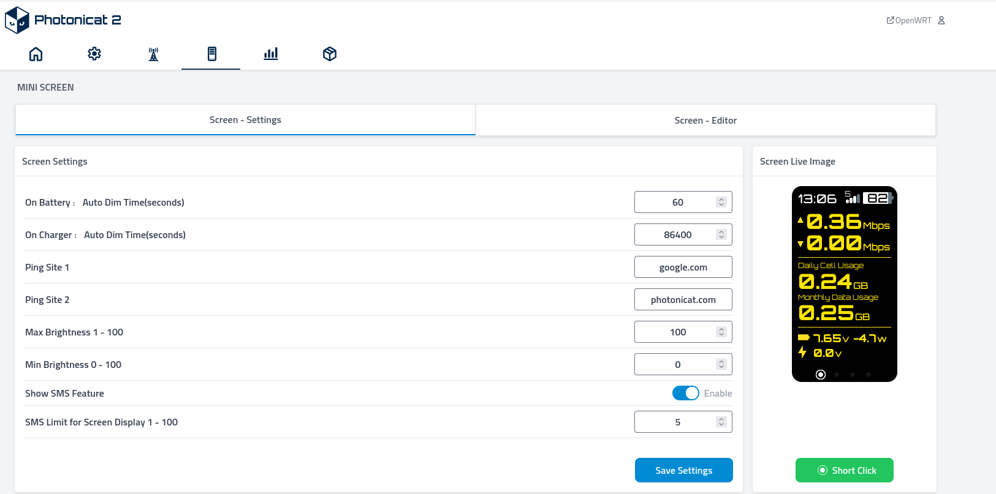Open the Home dashboard icon

(36, 54)
